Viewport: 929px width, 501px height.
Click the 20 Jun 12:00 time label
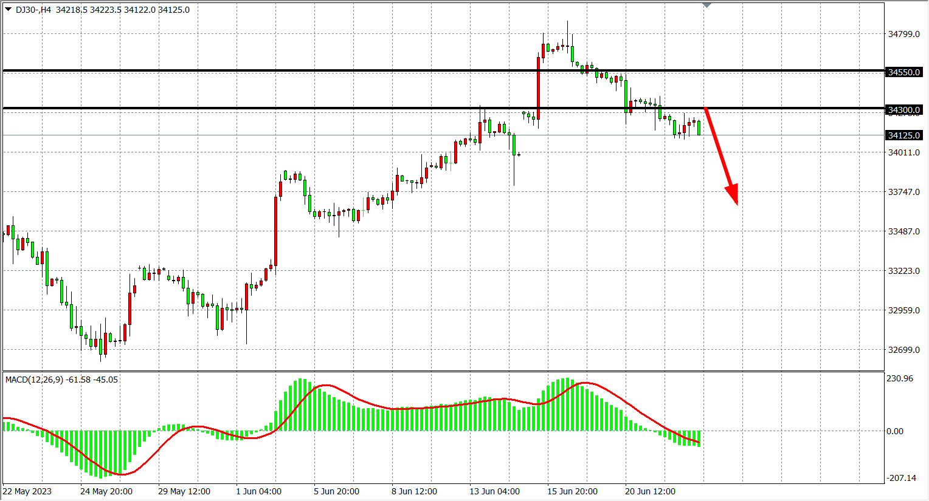point(650,491)
